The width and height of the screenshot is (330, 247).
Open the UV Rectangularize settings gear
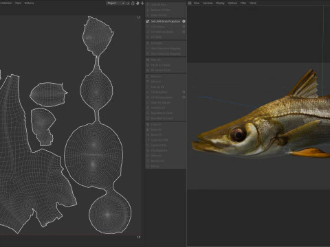coord(184,97)
